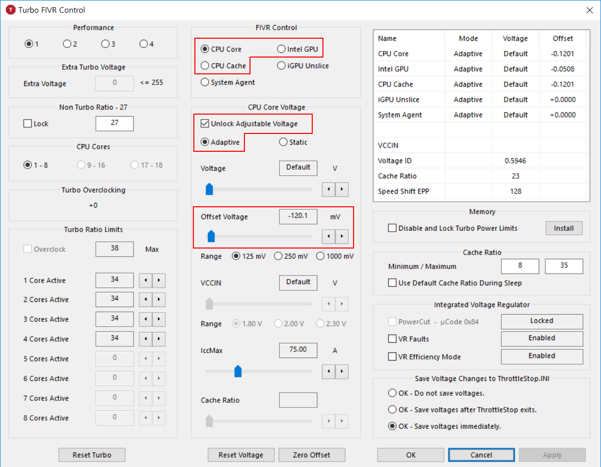Viewport: 601px width, 467px height.
Task: Decrease the 4 Cores Active ratio
Action: [x=145, y=339]
